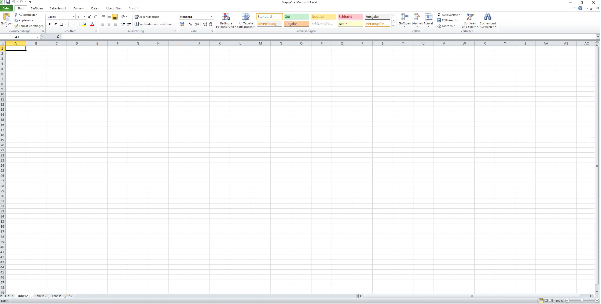Screen dimensions: 601x304
Task: Click Sortieren und Filtern icon
Action: pyautogui.click(x=470, y=17)
